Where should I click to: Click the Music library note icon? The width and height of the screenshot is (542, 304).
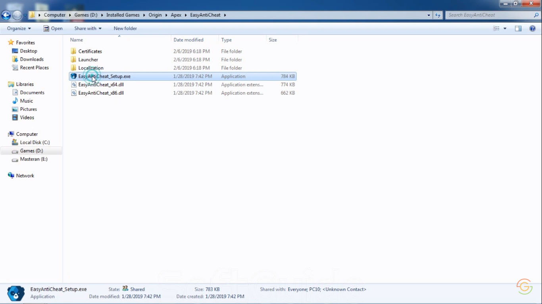click(x=15, y=101)
